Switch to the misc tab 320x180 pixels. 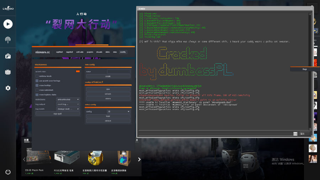point(115,52)
